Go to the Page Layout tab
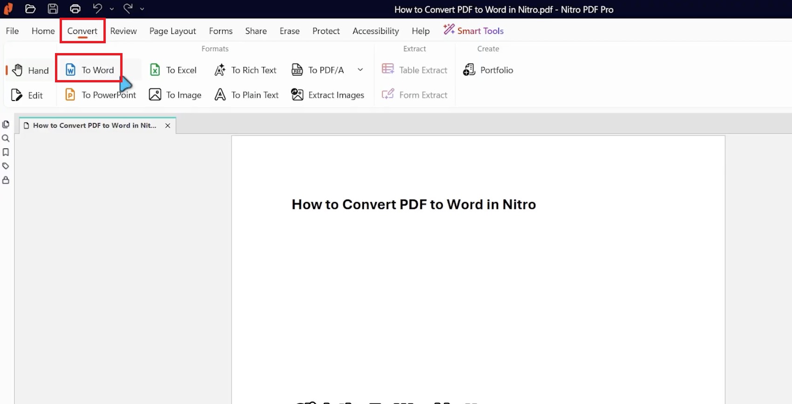The height and width of the screenshot is (404, 792). 172,31
